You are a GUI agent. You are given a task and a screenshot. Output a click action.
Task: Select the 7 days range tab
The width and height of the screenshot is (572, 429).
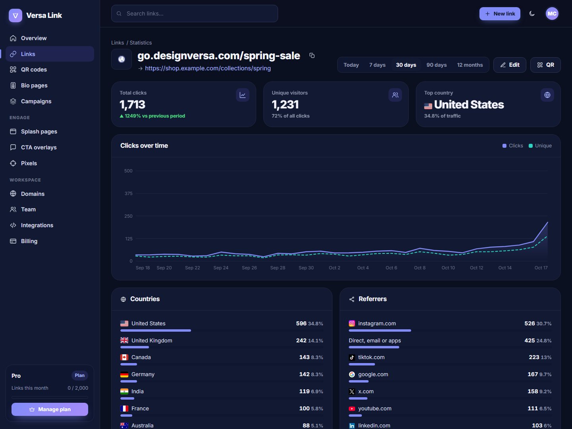click(x=377, y=65)
